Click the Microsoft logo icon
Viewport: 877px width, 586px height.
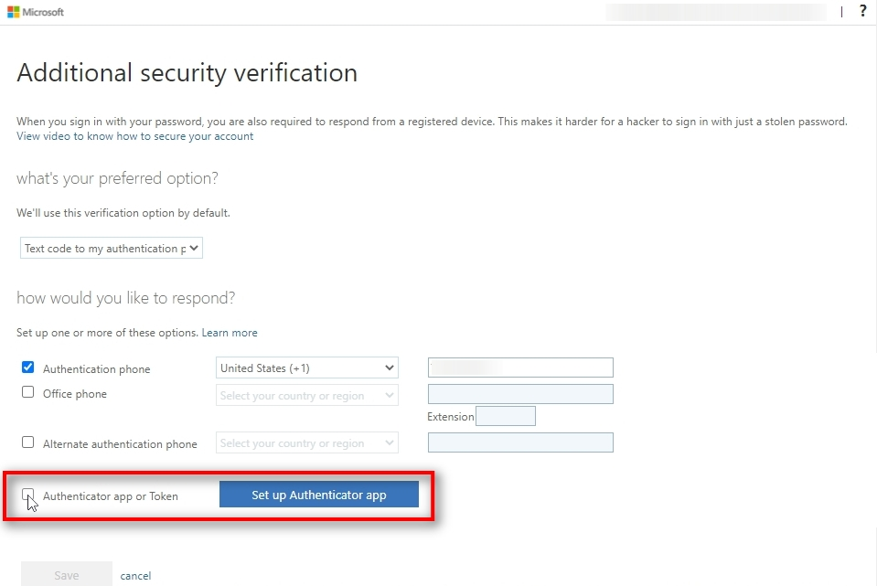pos(14,12)
